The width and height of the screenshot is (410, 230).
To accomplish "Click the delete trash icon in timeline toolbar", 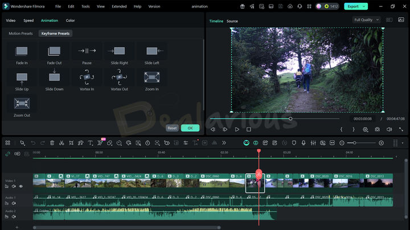I will (52, 143).
